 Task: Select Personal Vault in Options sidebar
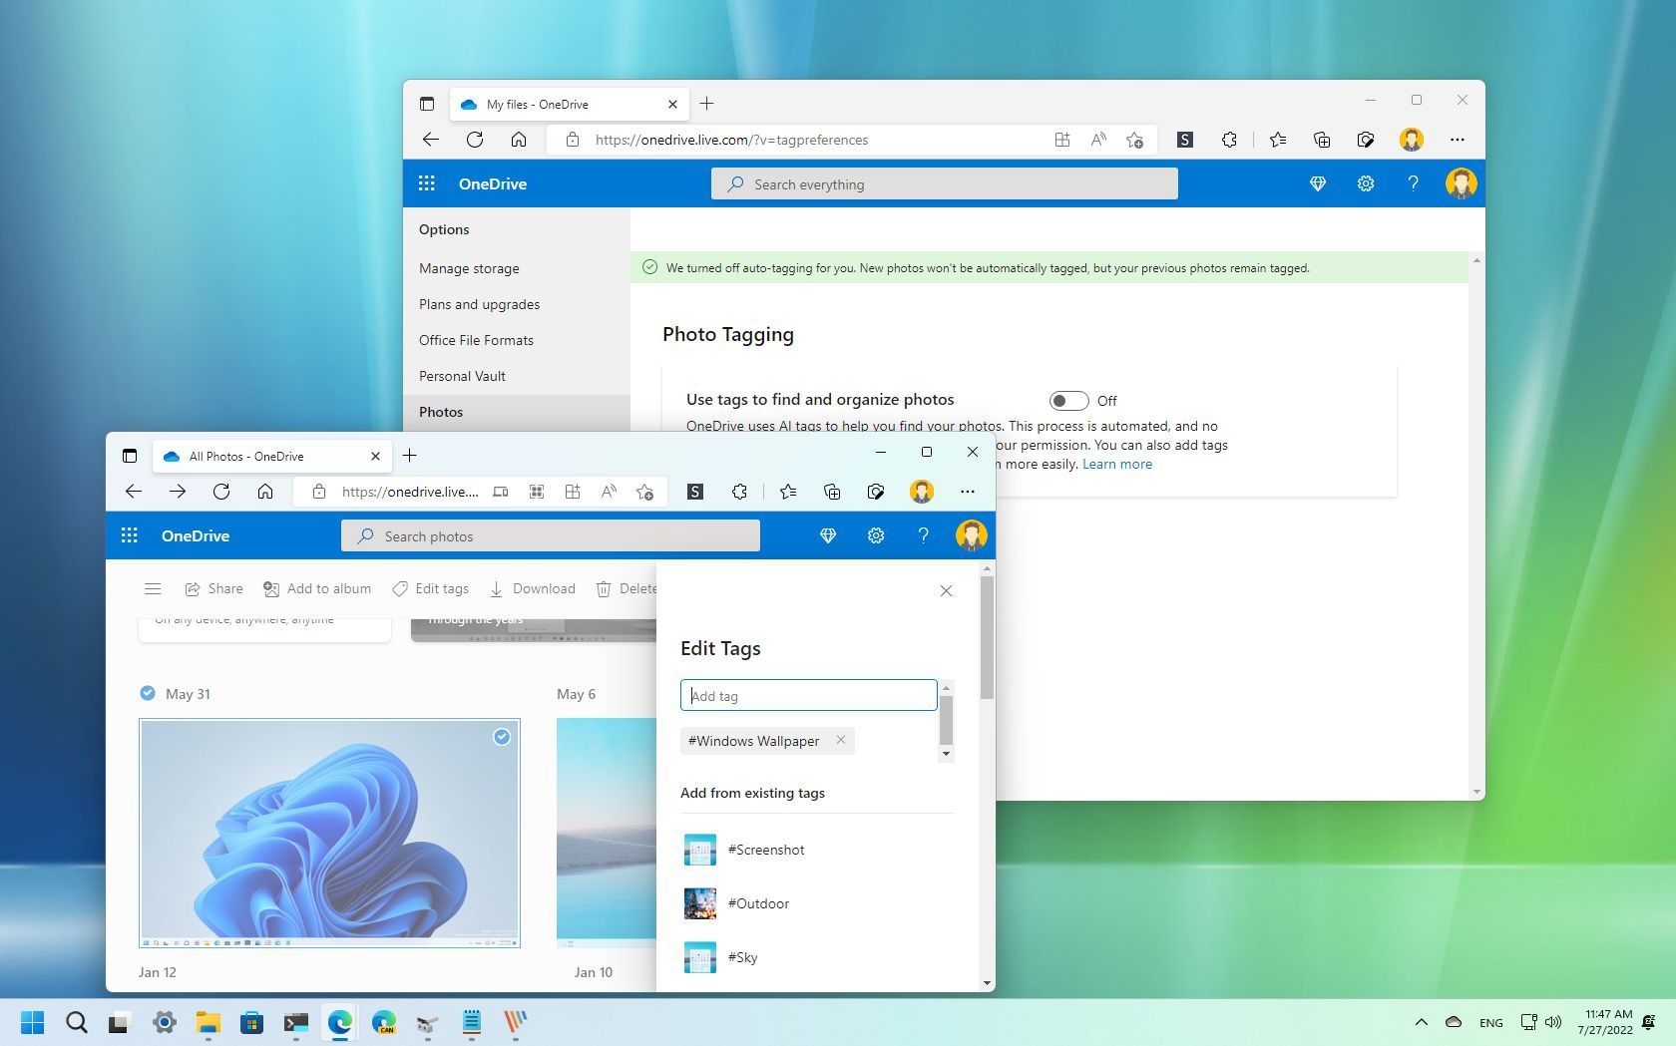(462, 376)
